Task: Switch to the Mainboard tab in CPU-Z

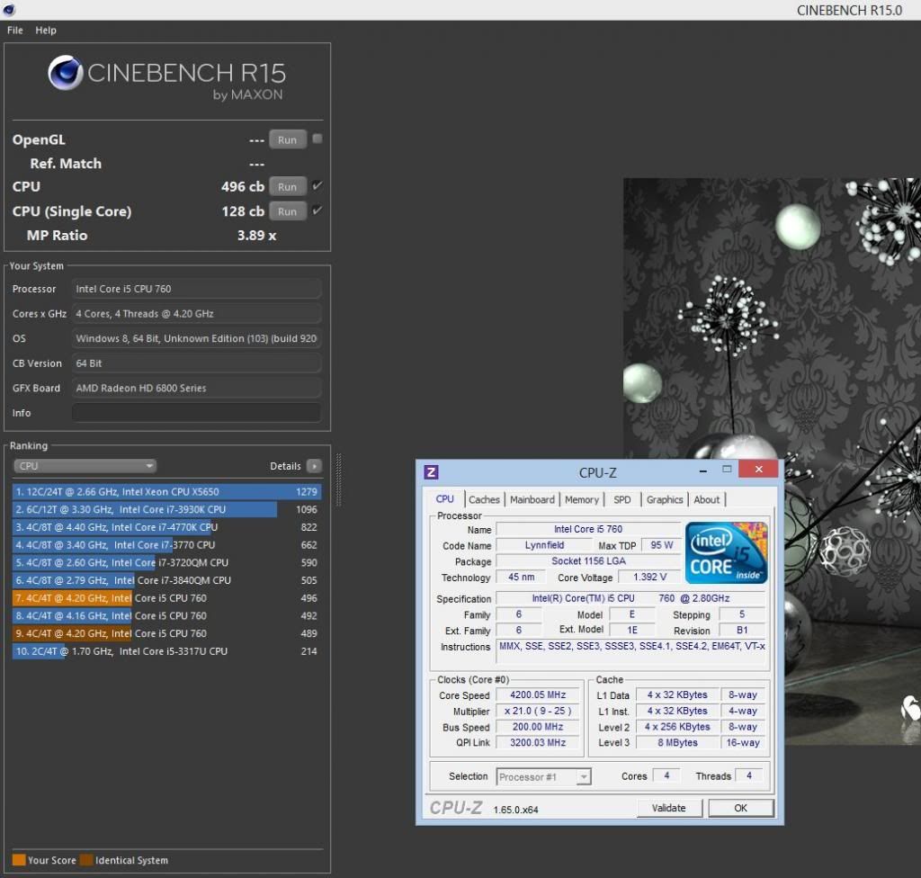Action: (532, 500)
